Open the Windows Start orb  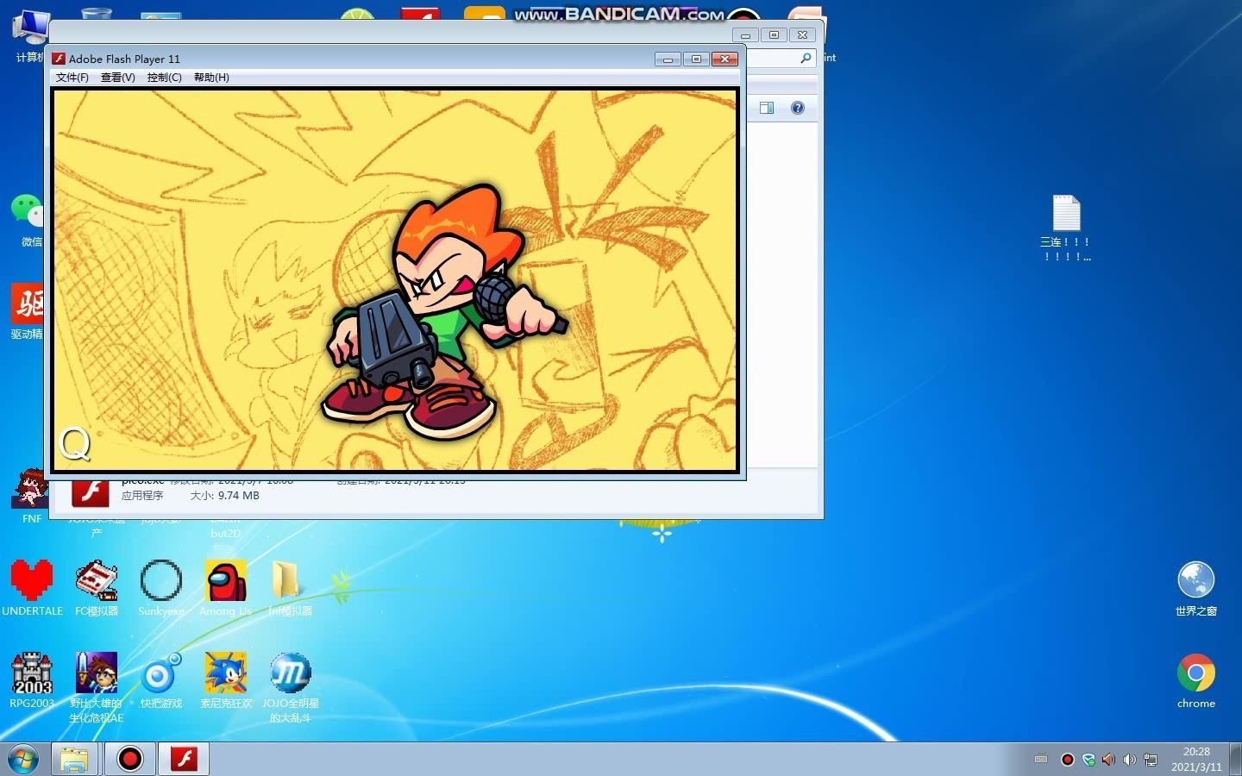tap(23, 759)
